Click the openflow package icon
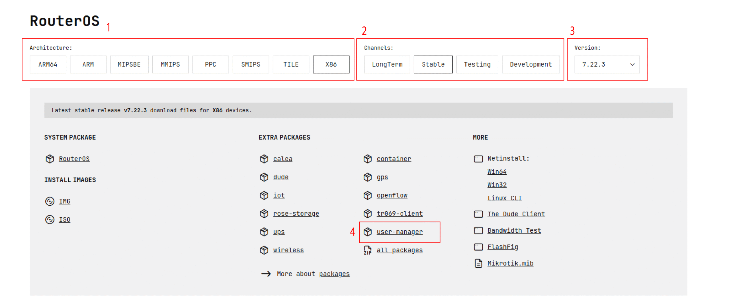 pos(368,195)
